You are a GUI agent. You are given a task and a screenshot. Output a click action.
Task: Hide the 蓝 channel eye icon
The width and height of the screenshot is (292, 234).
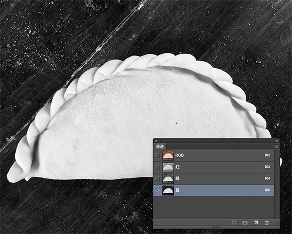(157, 190)
